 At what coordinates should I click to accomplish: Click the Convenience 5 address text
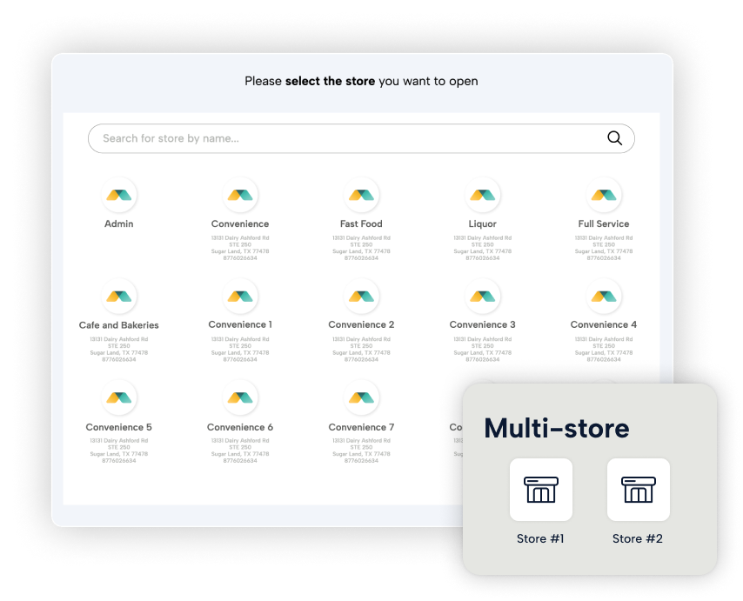point(119,451)
